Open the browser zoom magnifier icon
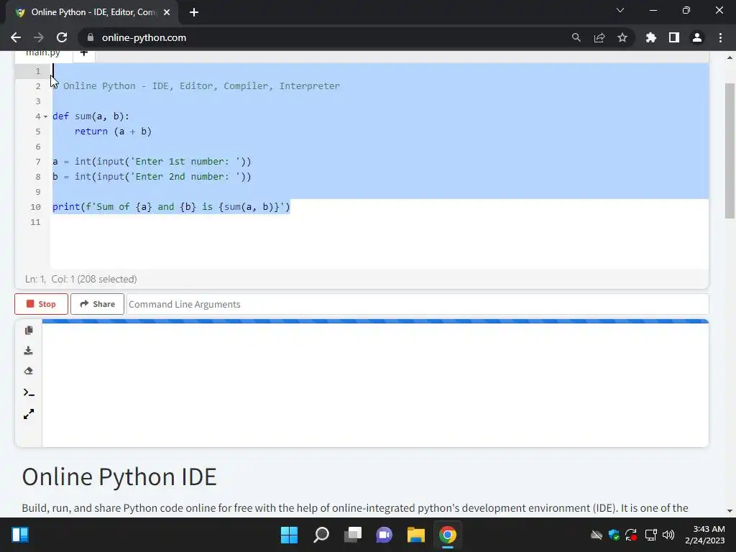Viewport: 736px width, 552px height. click(x=576, y=37)
